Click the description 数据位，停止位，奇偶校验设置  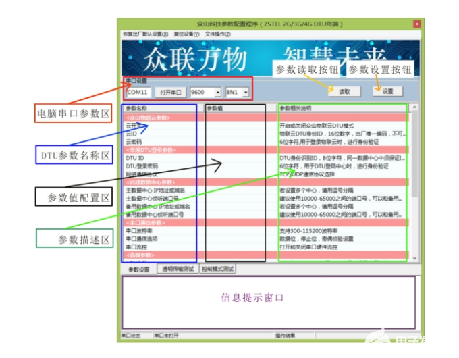[317, 239]
